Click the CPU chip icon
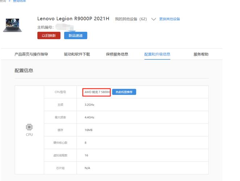Image resolution: width=240 pixels, height=181 pixels. [x=29, y=127]
